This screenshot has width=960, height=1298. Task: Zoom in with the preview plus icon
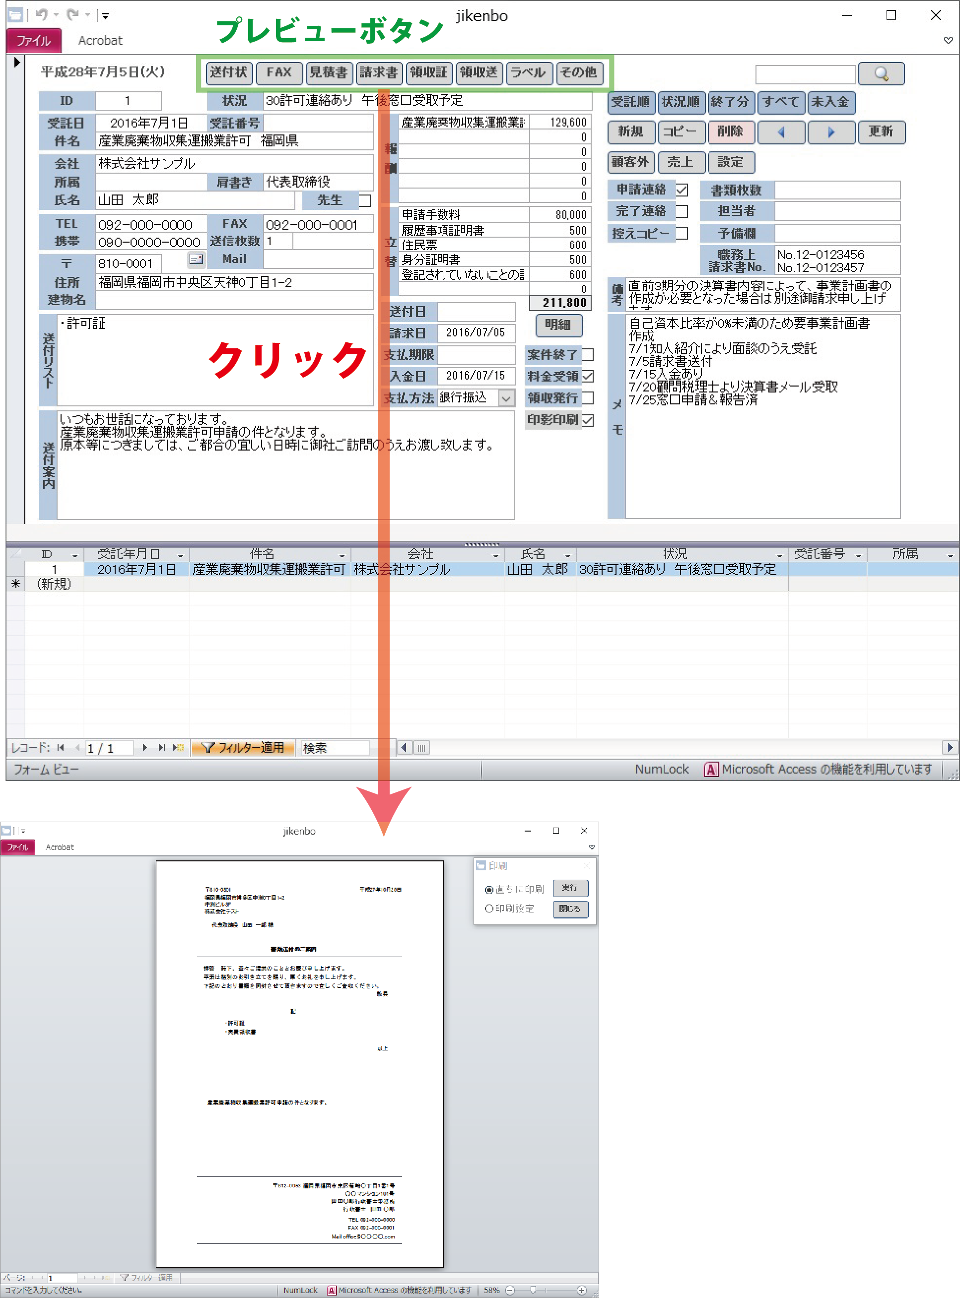[x=581, y=1290]
